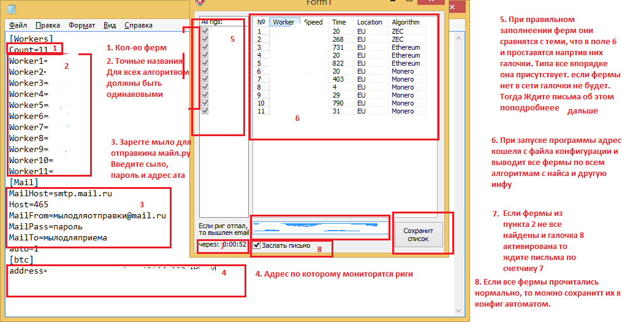The height and width of the screenshot is (322, 622).
Task: Click the Form1 application icon in title bar
Action: 199,2
